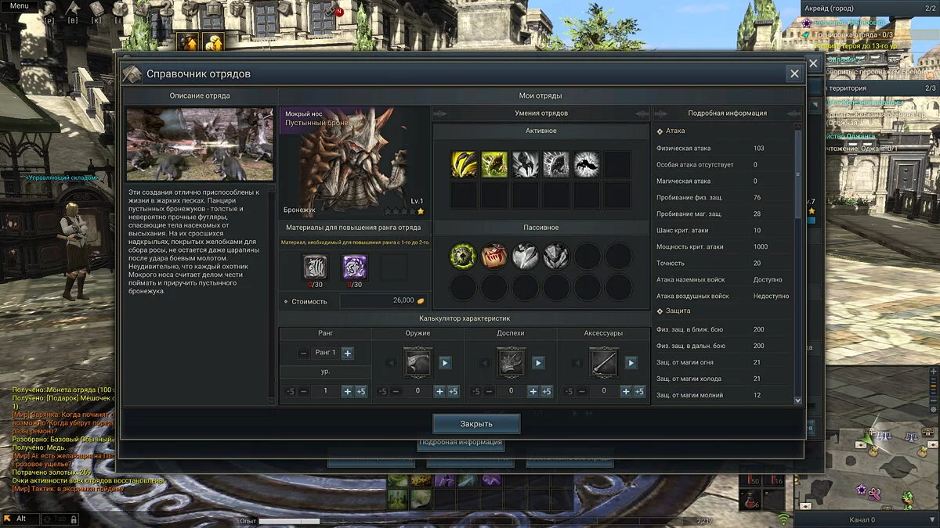The height and width of the screenshot is (528, 940).
Task: Click the purple rank-up material icon
Action: pos(355,268)
